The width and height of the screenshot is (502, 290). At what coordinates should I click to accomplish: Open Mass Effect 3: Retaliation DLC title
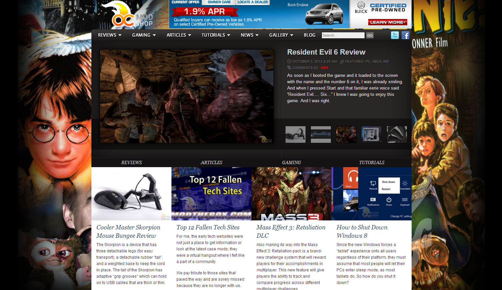291,231
